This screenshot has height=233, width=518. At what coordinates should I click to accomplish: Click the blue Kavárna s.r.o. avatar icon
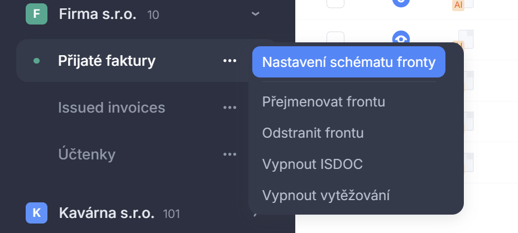tap(36, 212)
